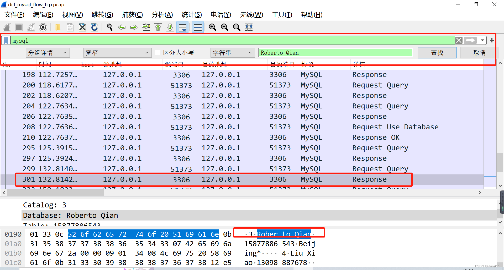The height and width of the screenshot is (270, 504).
Task: Click the close capture file icon
Action: (82, 27)
